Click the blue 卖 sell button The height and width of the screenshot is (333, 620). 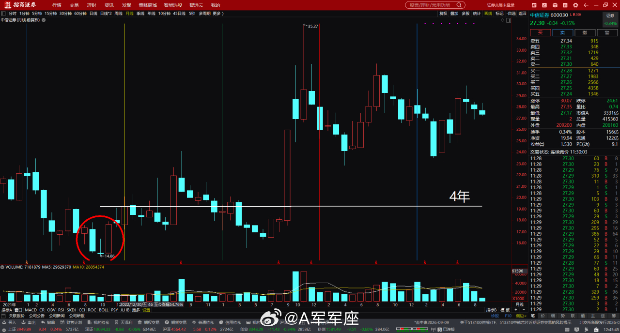pos(563,32)
